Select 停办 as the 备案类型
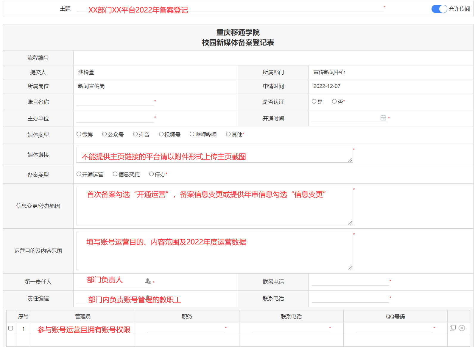This screenshot has height=347, width=475. click(152, 174)
